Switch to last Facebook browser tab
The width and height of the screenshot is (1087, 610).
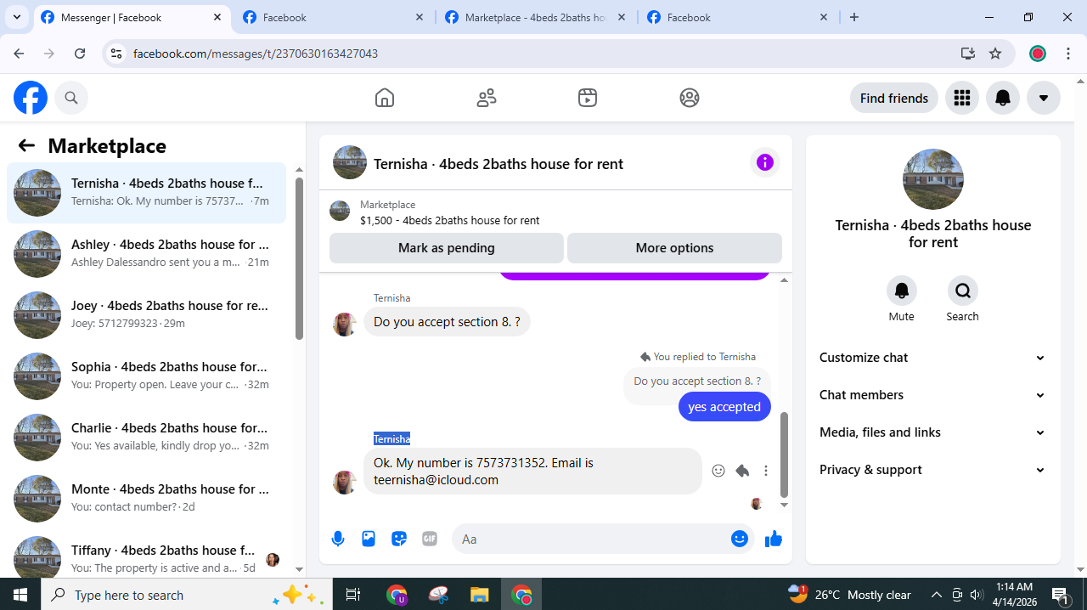tap(738, 17)
